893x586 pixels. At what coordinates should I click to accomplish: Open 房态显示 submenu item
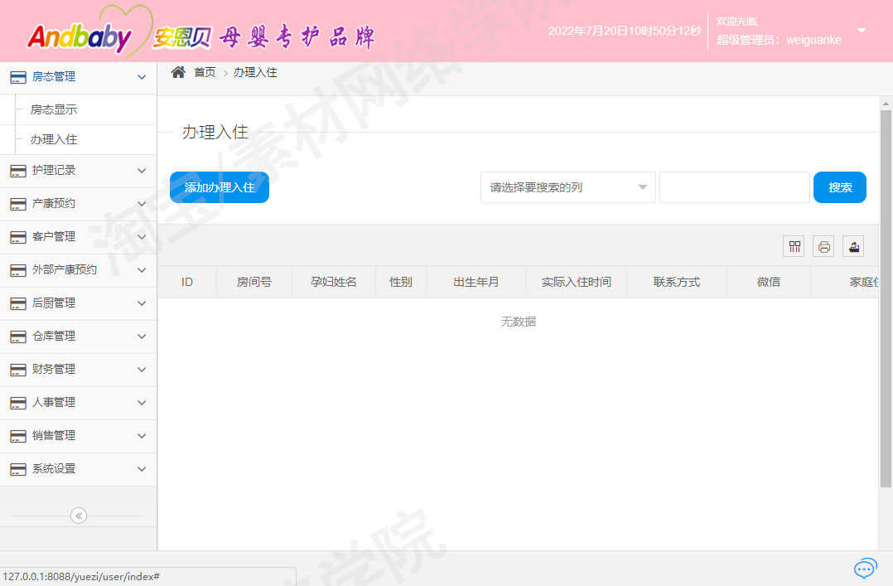click(x=54, y=109)
